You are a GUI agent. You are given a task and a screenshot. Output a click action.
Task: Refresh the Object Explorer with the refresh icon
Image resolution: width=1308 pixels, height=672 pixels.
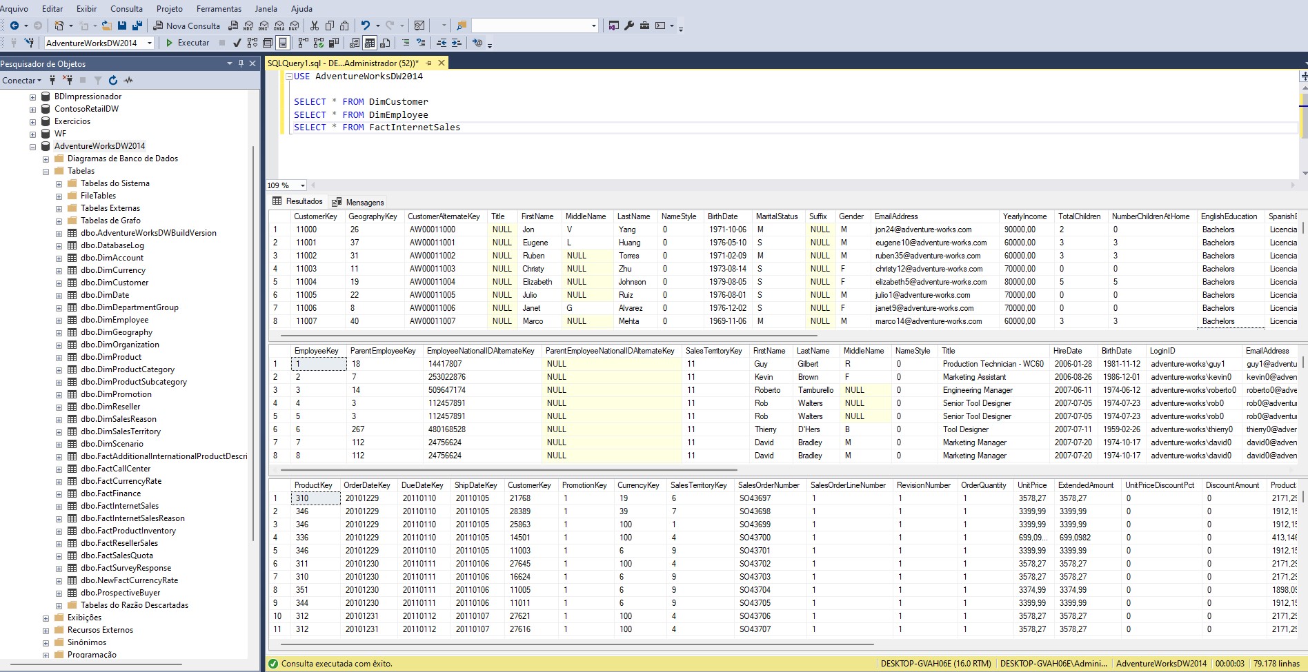coord(112,81)
